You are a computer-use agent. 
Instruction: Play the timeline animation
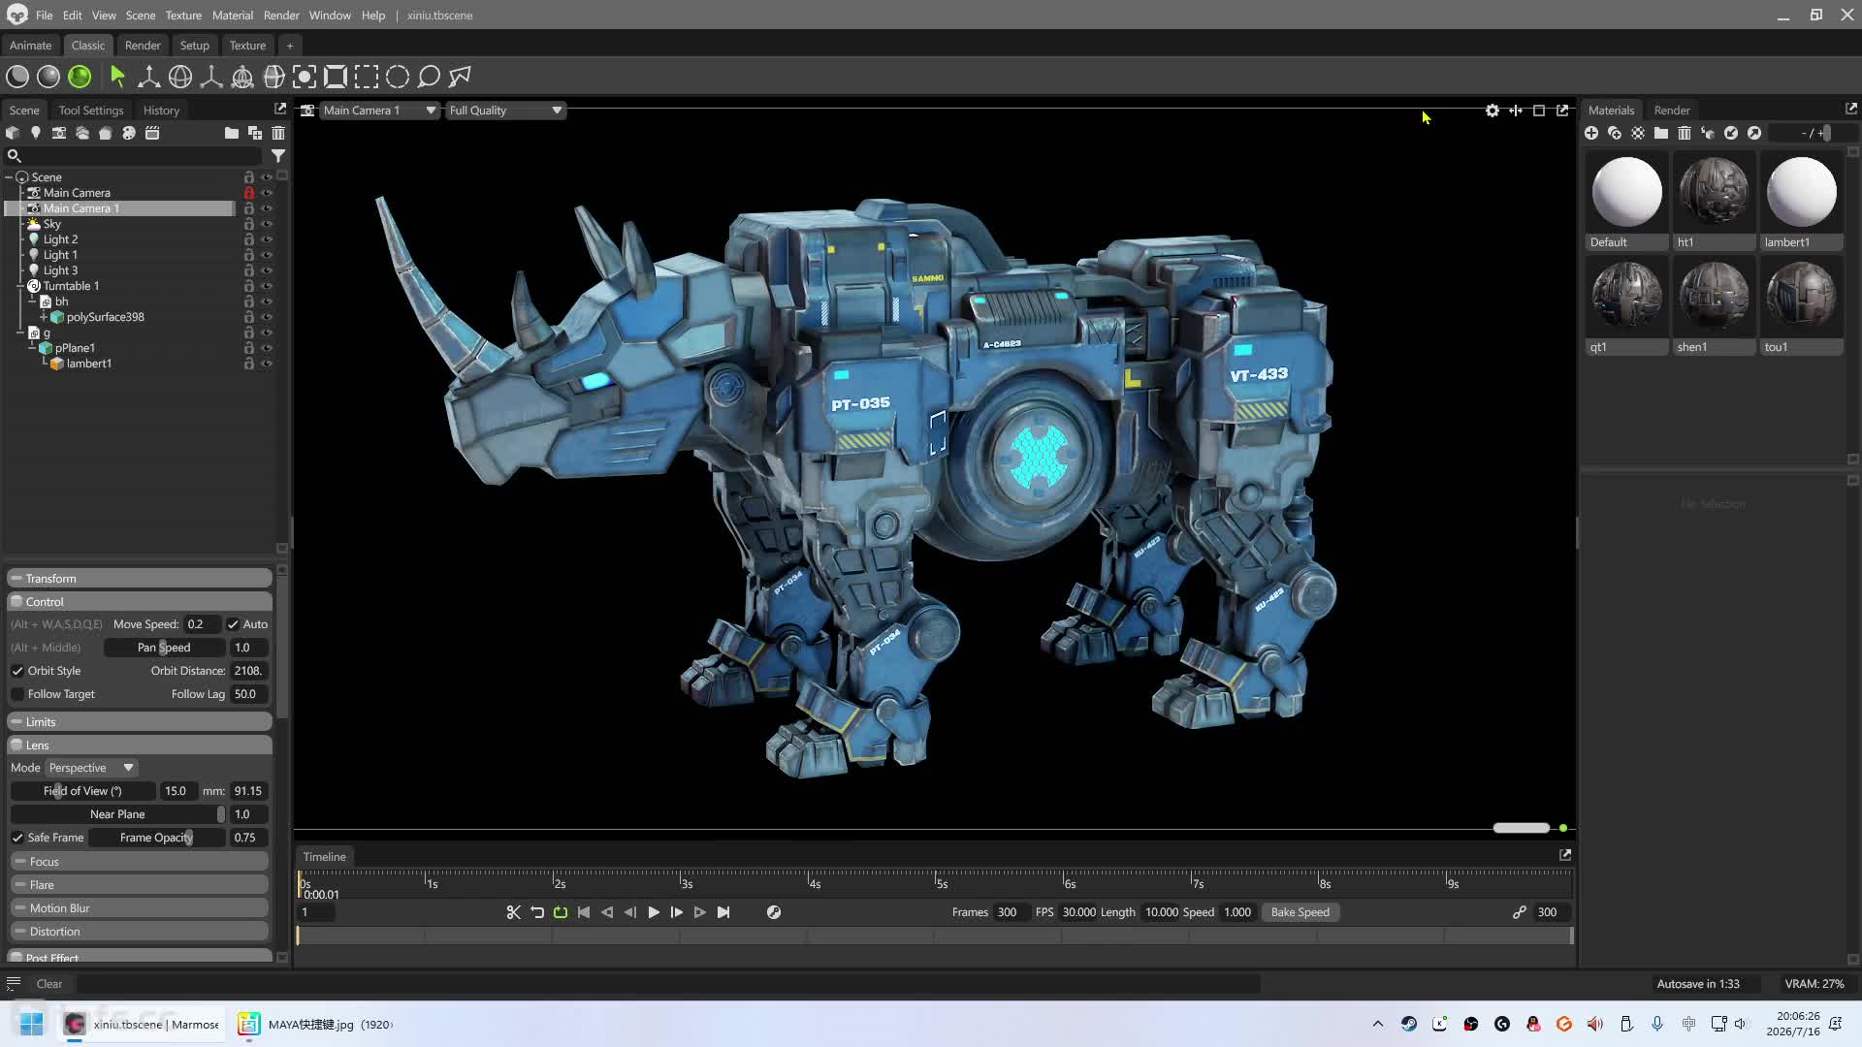(x=654, y=912)
